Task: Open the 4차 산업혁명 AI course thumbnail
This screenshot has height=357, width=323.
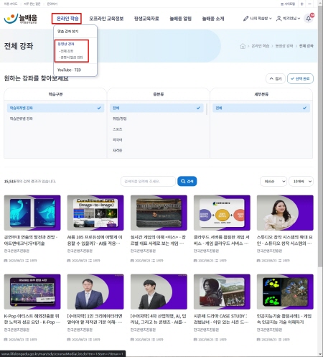Action: [159, 292]
